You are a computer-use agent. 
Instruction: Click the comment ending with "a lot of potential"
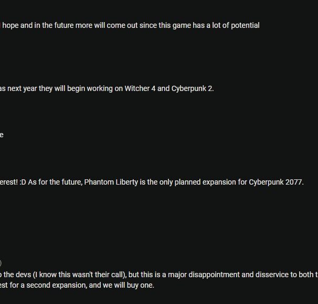(x=131, y=25)
